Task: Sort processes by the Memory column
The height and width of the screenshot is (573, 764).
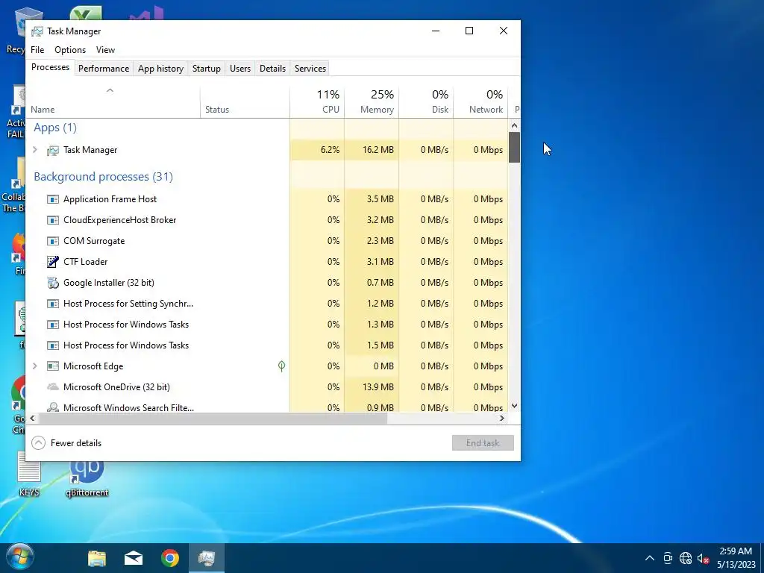Action: pos(372,102)
